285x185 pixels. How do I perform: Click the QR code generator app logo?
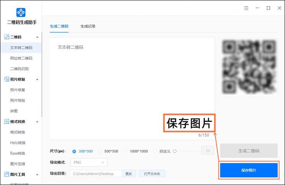[21, 13]
